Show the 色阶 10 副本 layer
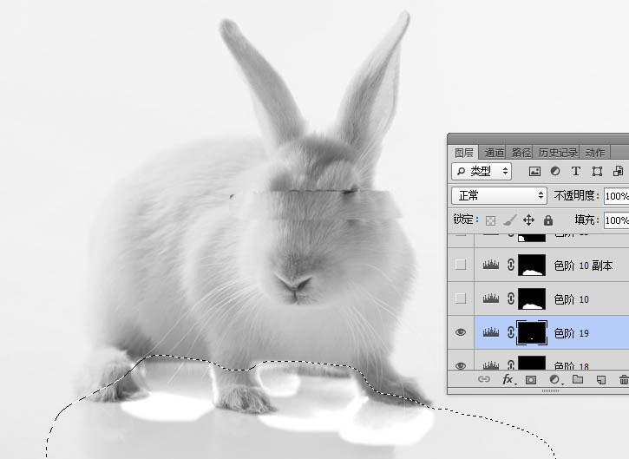 tap(461, 265)
